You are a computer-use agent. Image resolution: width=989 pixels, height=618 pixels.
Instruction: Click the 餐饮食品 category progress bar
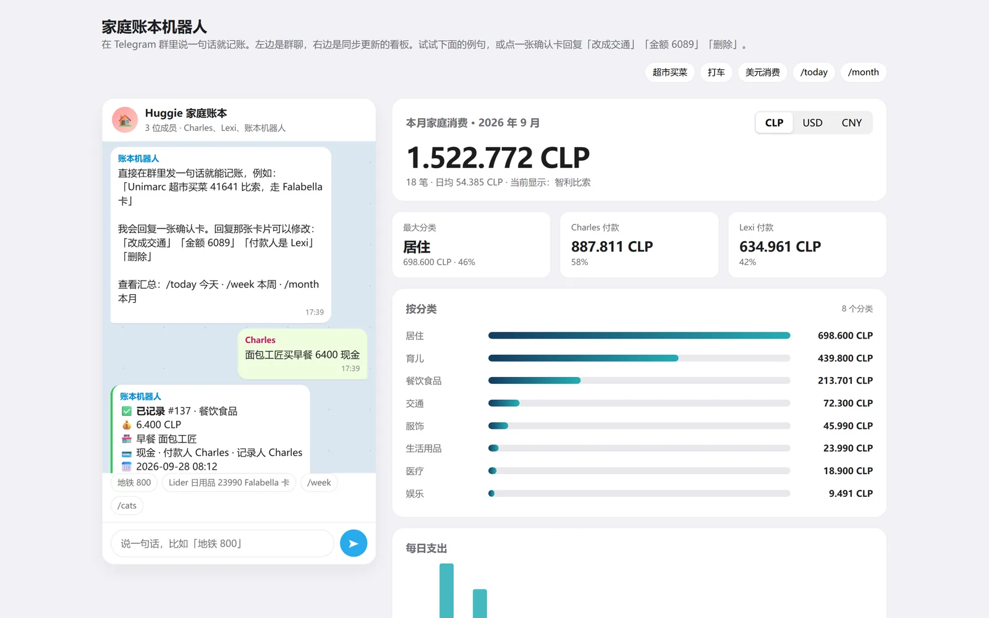tap(639, 381)
